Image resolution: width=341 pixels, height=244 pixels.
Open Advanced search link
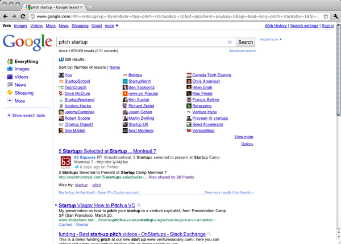pyautogui.click(x=242, y=51)
